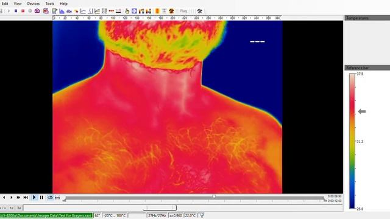Screen dimensions: 390x219
Task: Click the second orange-black scaling icon
Action: [149, 11]
